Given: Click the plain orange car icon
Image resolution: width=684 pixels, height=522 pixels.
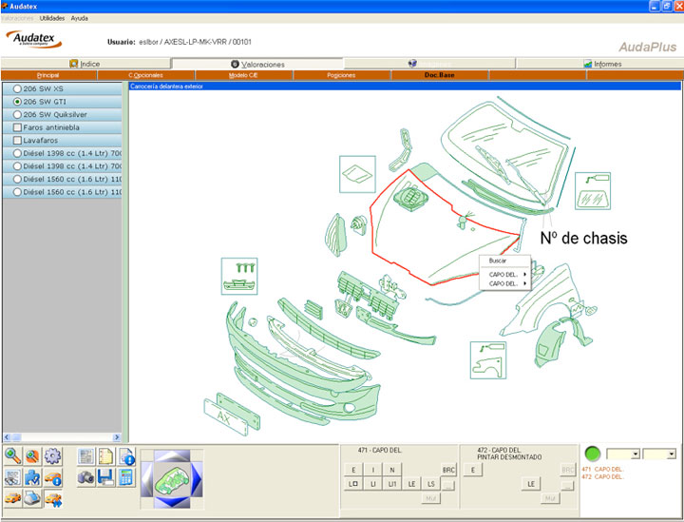Looking at the screenshot, I should click(13, 498).
